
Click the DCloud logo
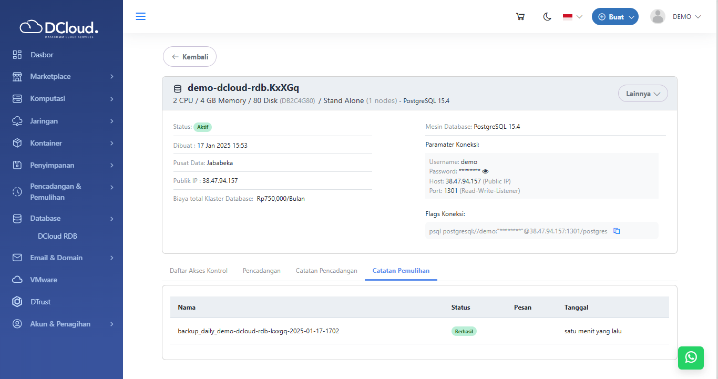pyautogui.click(x=59, y=28)
